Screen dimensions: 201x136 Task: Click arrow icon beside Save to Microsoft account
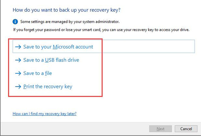click(18, 47)
